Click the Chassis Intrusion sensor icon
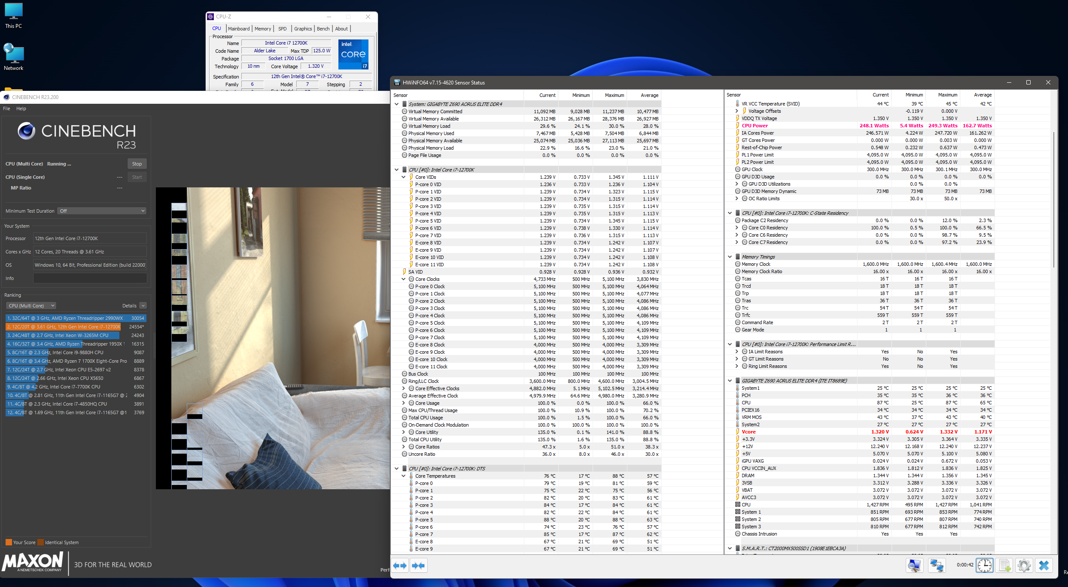The width and height of the screenshot is (1068, 587). coord(737,534)
